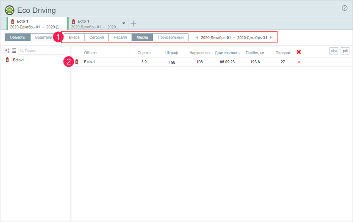Screen dimensions: 353x222
Task: Toggle the list view icon
Action: tap(14, 51)
